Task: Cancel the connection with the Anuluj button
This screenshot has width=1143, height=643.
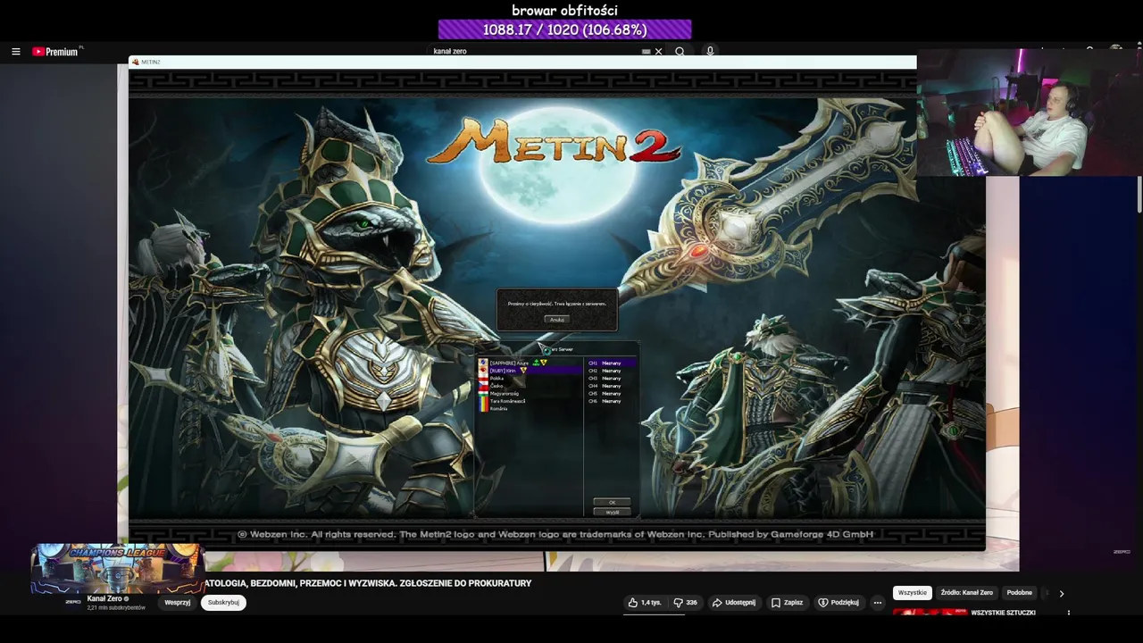Action: coord(556,319)
